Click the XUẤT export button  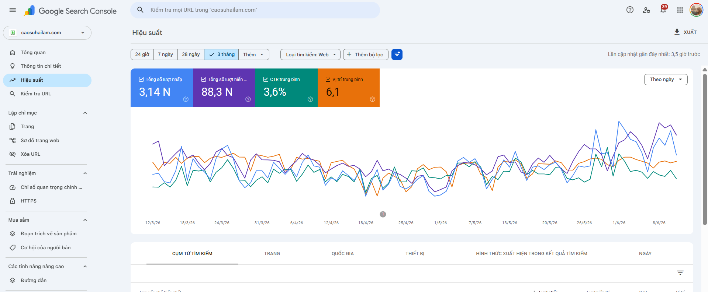click(x=685, y=32)
